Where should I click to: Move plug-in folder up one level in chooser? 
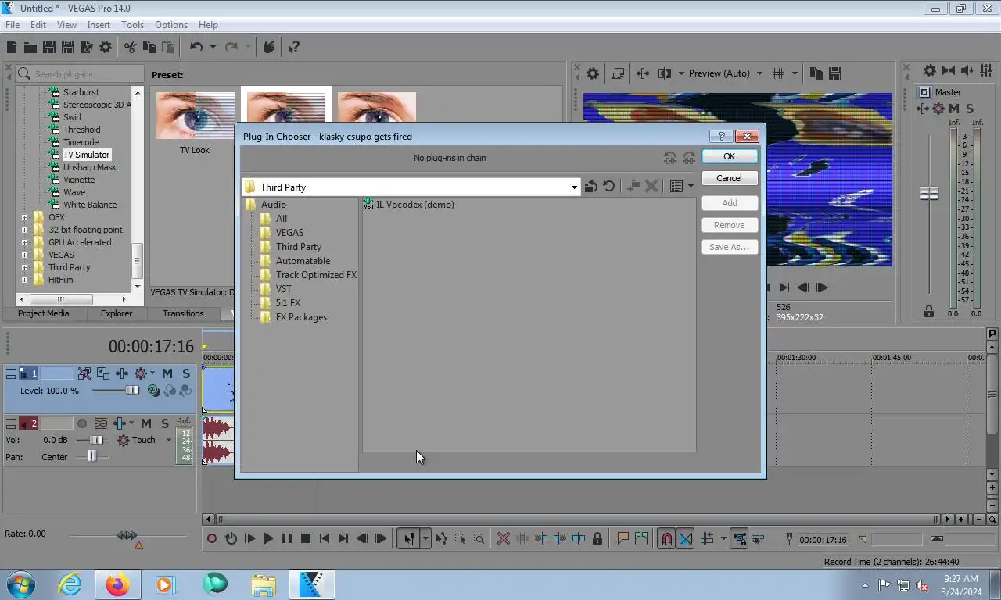click(x=591, y=187)
